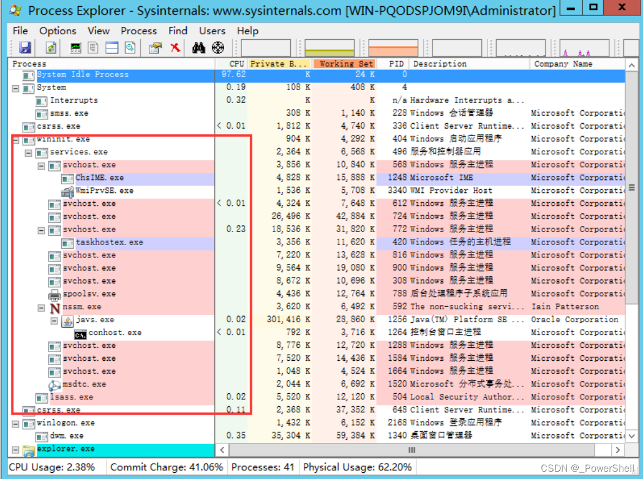Collapse the nssm.exe tree node
Screen dimensions: 643x479
42,307
